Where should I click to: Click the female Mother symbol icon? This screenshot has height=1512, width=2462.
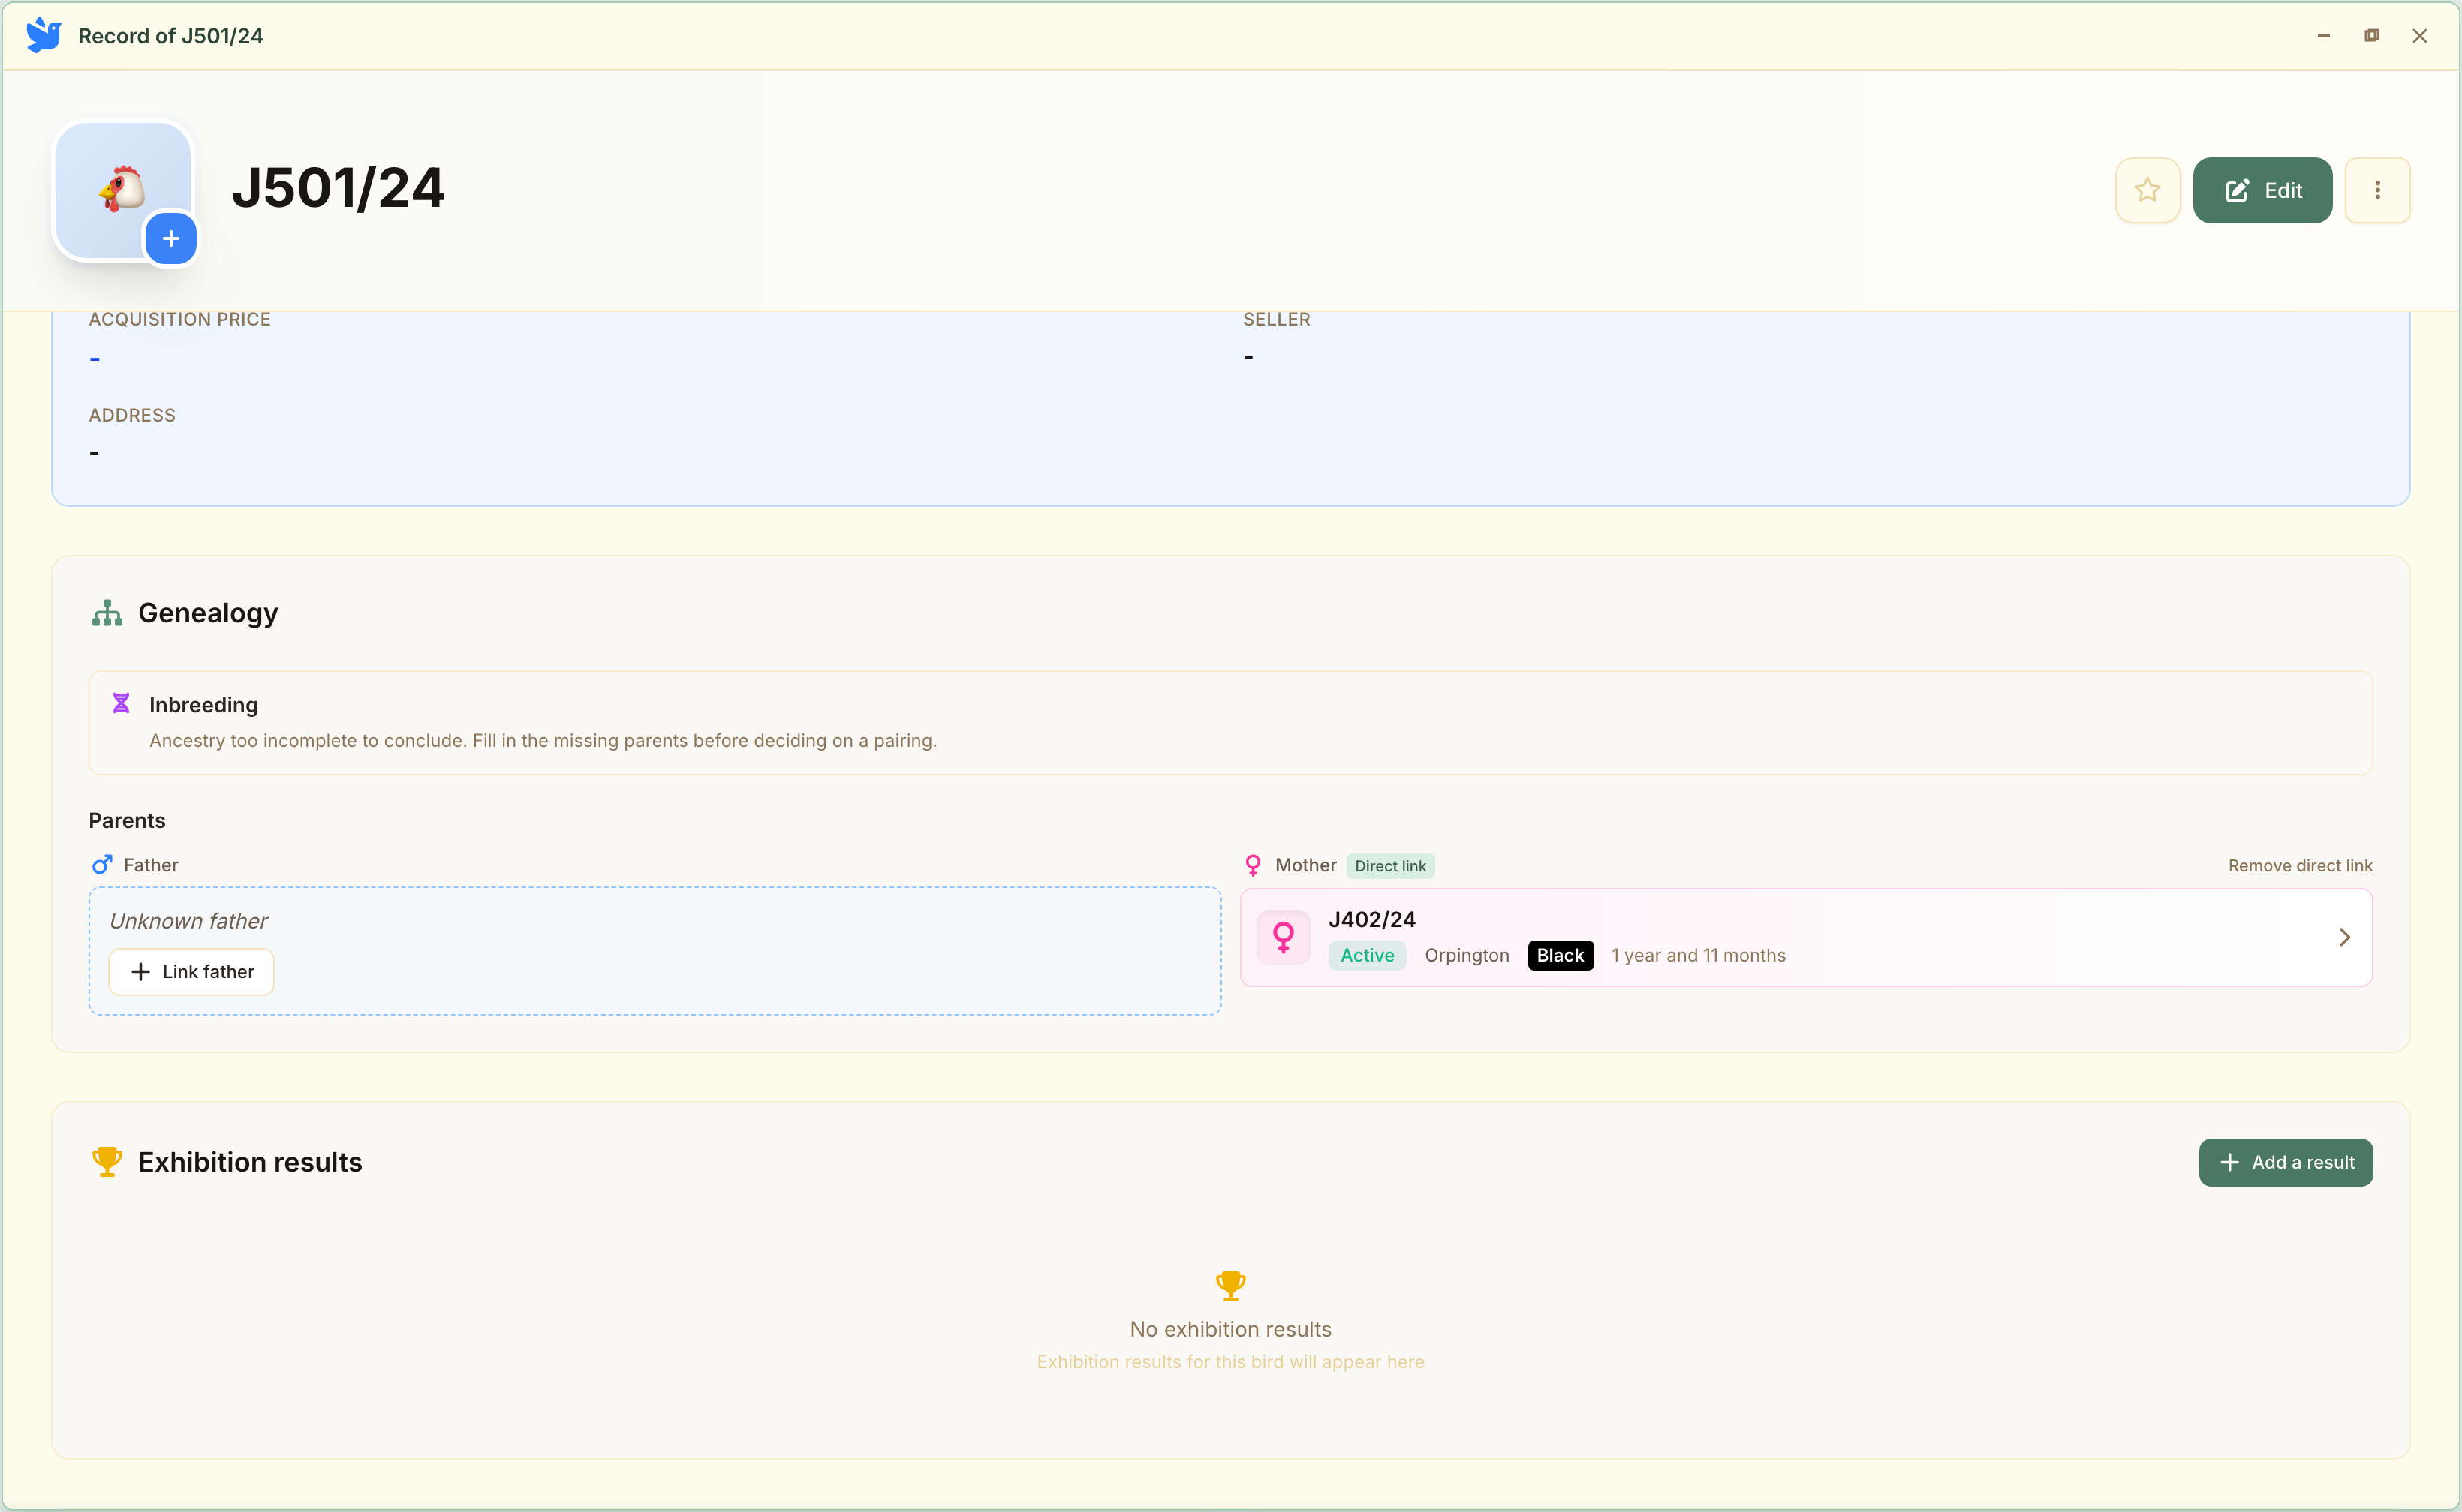(x=1253, y=865)
